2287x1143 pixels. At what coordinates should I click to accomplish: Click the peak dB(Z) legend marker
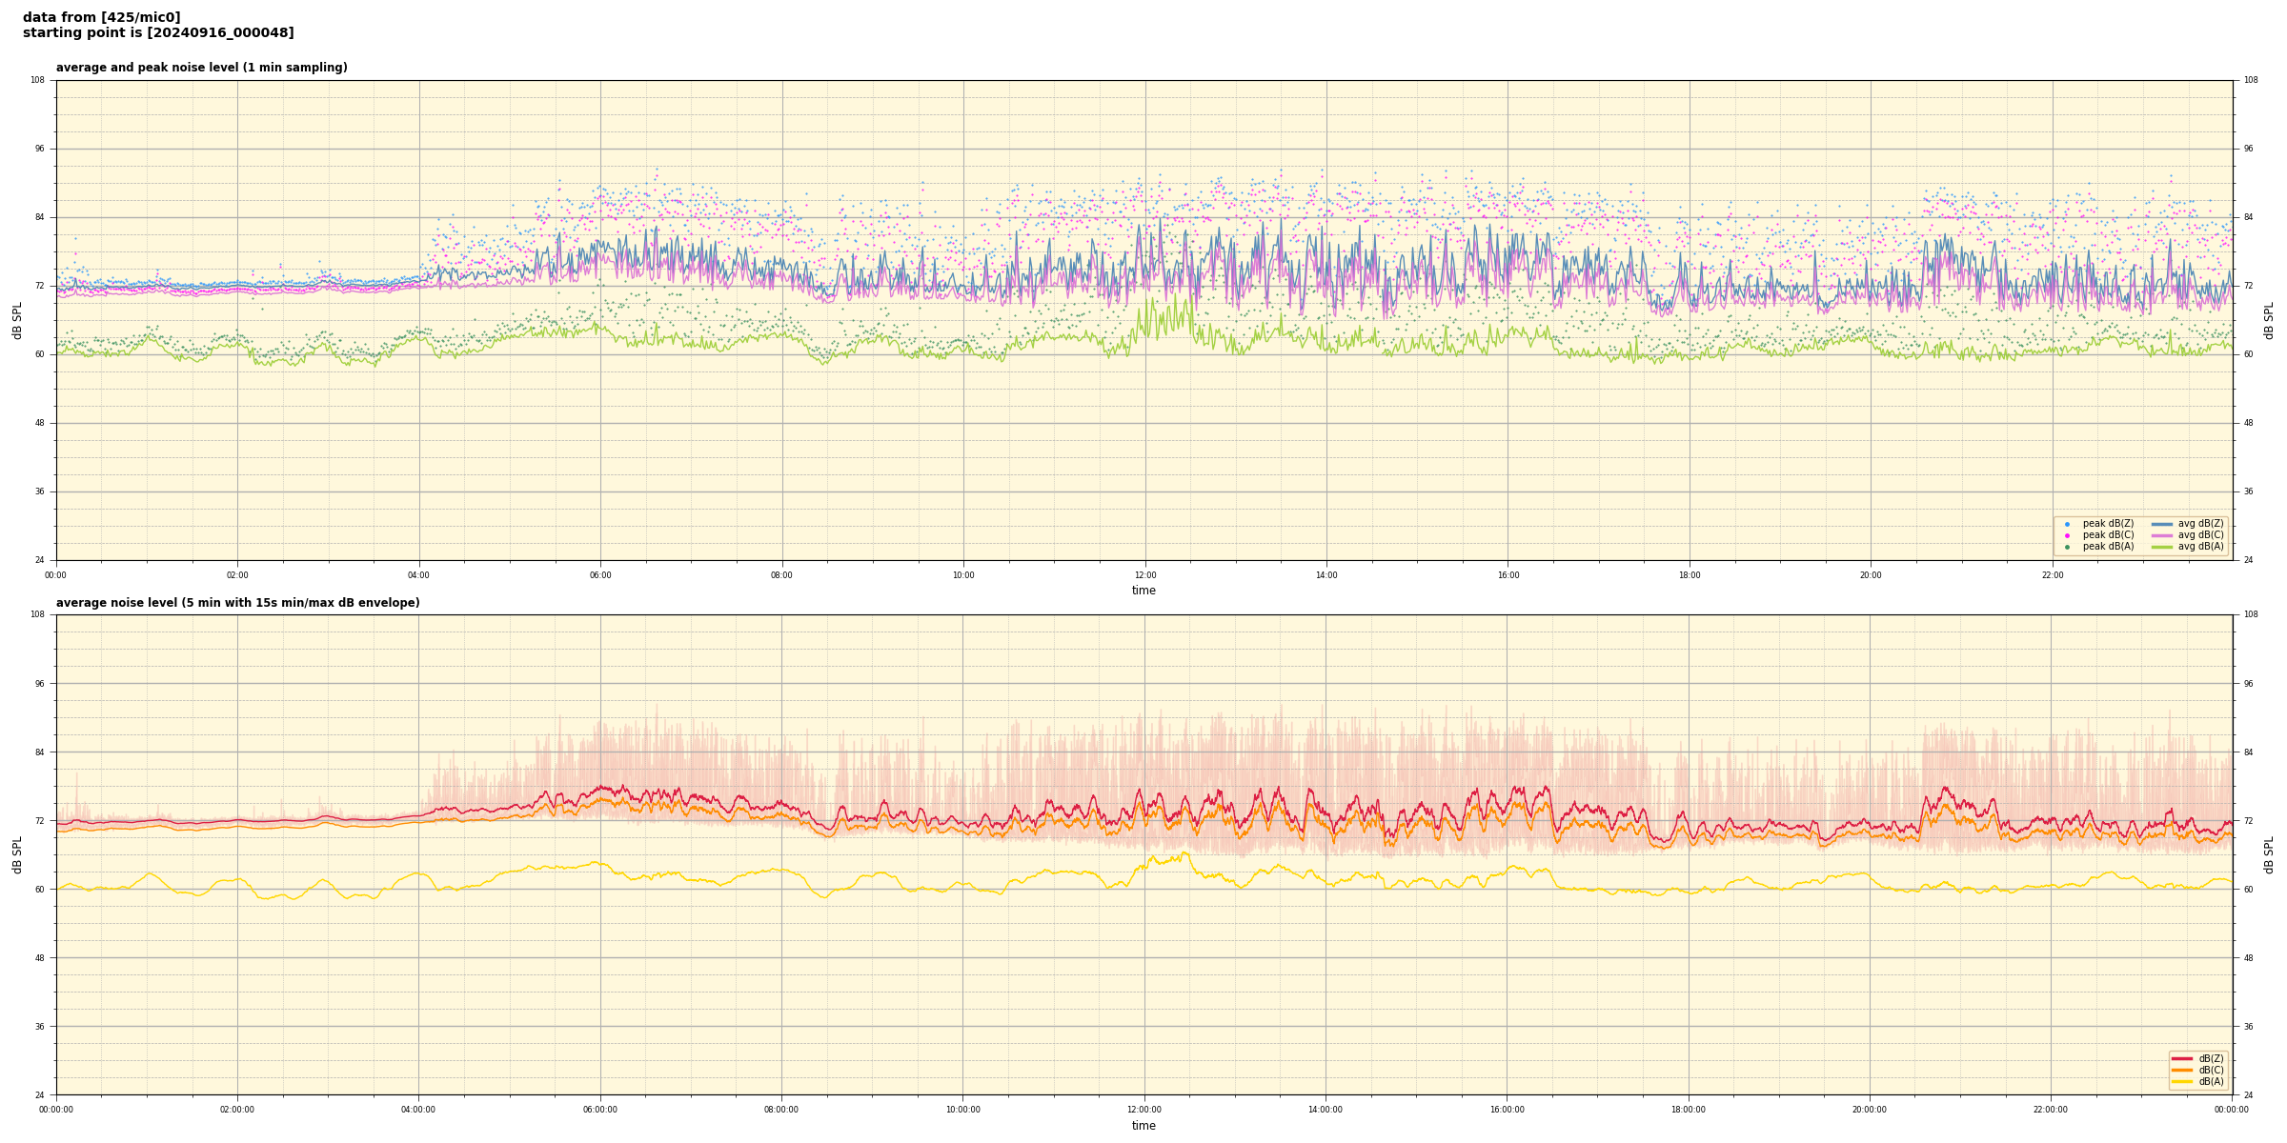point(2067,524)
